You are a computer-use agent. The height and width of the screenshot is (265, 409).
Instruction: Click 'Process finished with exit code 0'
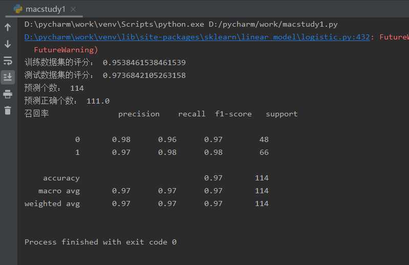pos(101,242)
